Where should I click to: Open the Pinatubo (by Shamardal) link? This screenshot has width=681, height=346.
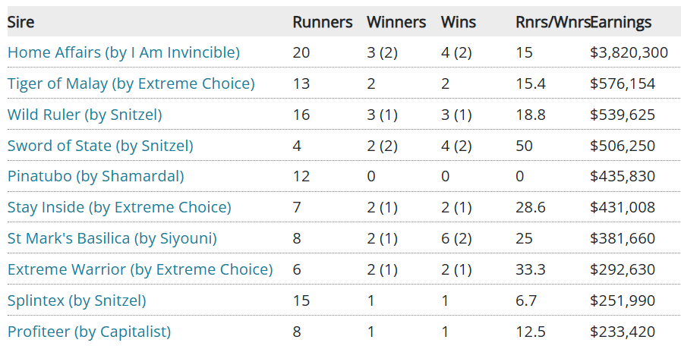click(x=96, y=177)
